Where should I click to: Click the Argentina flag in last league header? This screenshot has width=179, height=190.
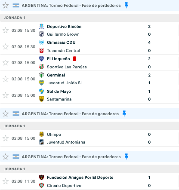point(16,156)
